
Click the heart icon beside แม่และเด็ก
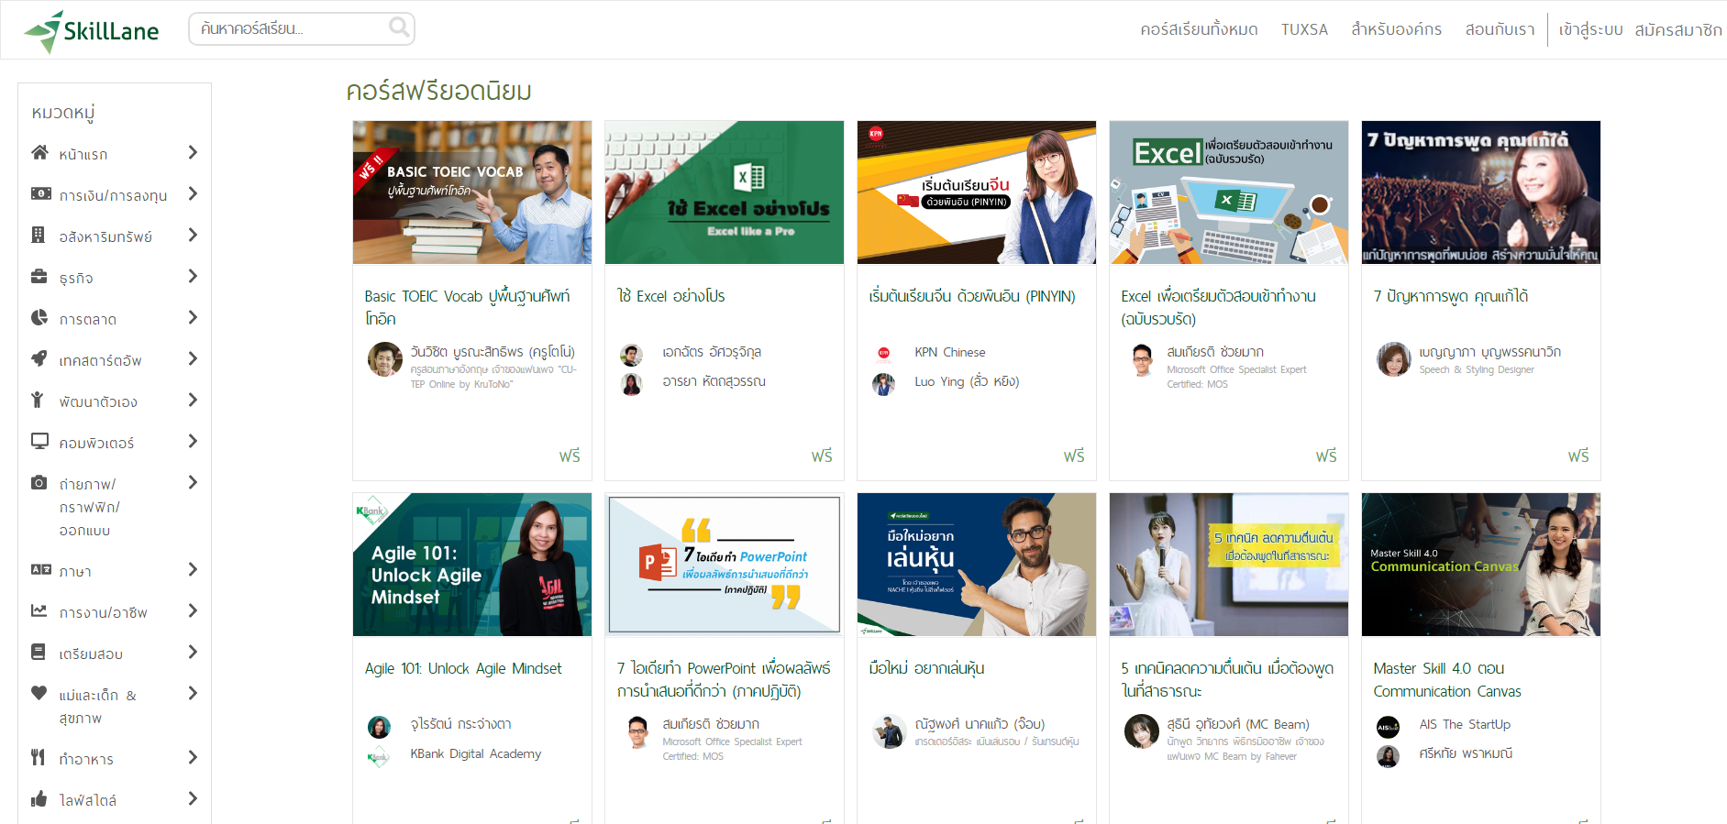click(x=39, y=693)
